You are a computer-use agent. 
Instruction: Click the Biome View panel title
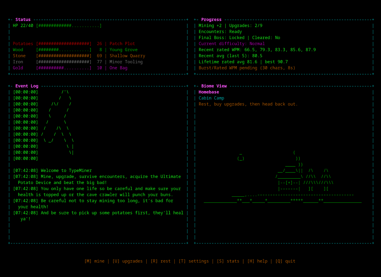[214, 86]
